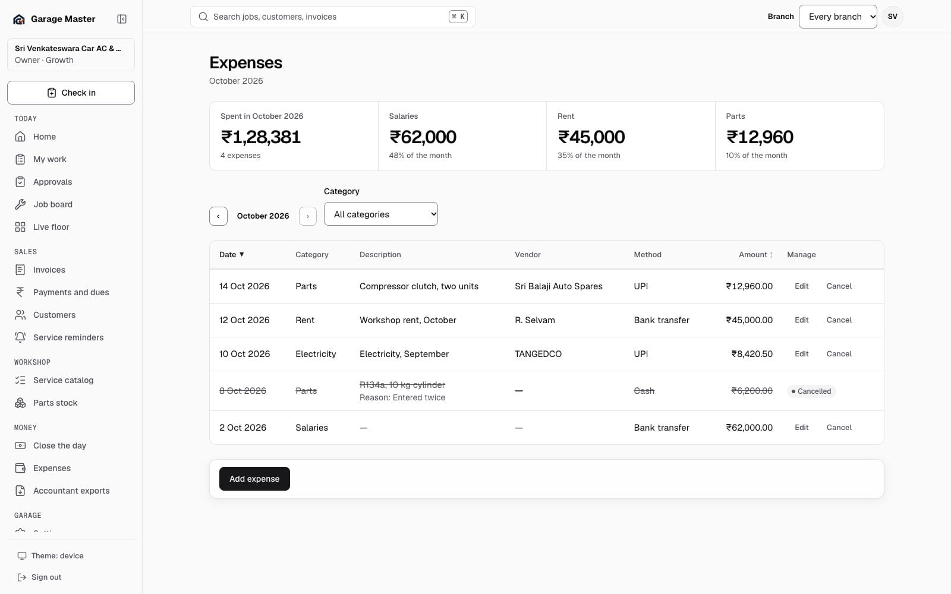Click the Customers people icon
951x594 pixels.
[20, 315]
